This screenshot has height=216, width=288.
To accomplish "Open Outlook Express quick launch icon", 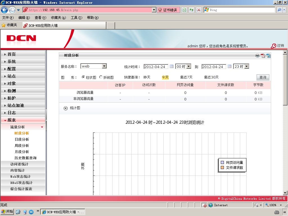I will tap(18, 212).
